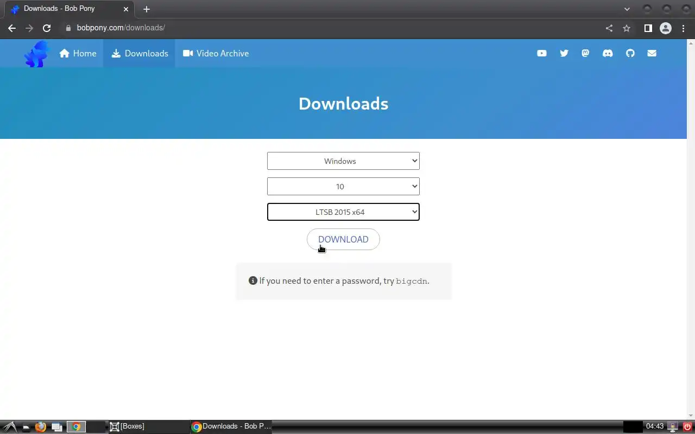The image size is (695, 434).
Task: Click the Downloads page heading
Action: click(343, 104)
